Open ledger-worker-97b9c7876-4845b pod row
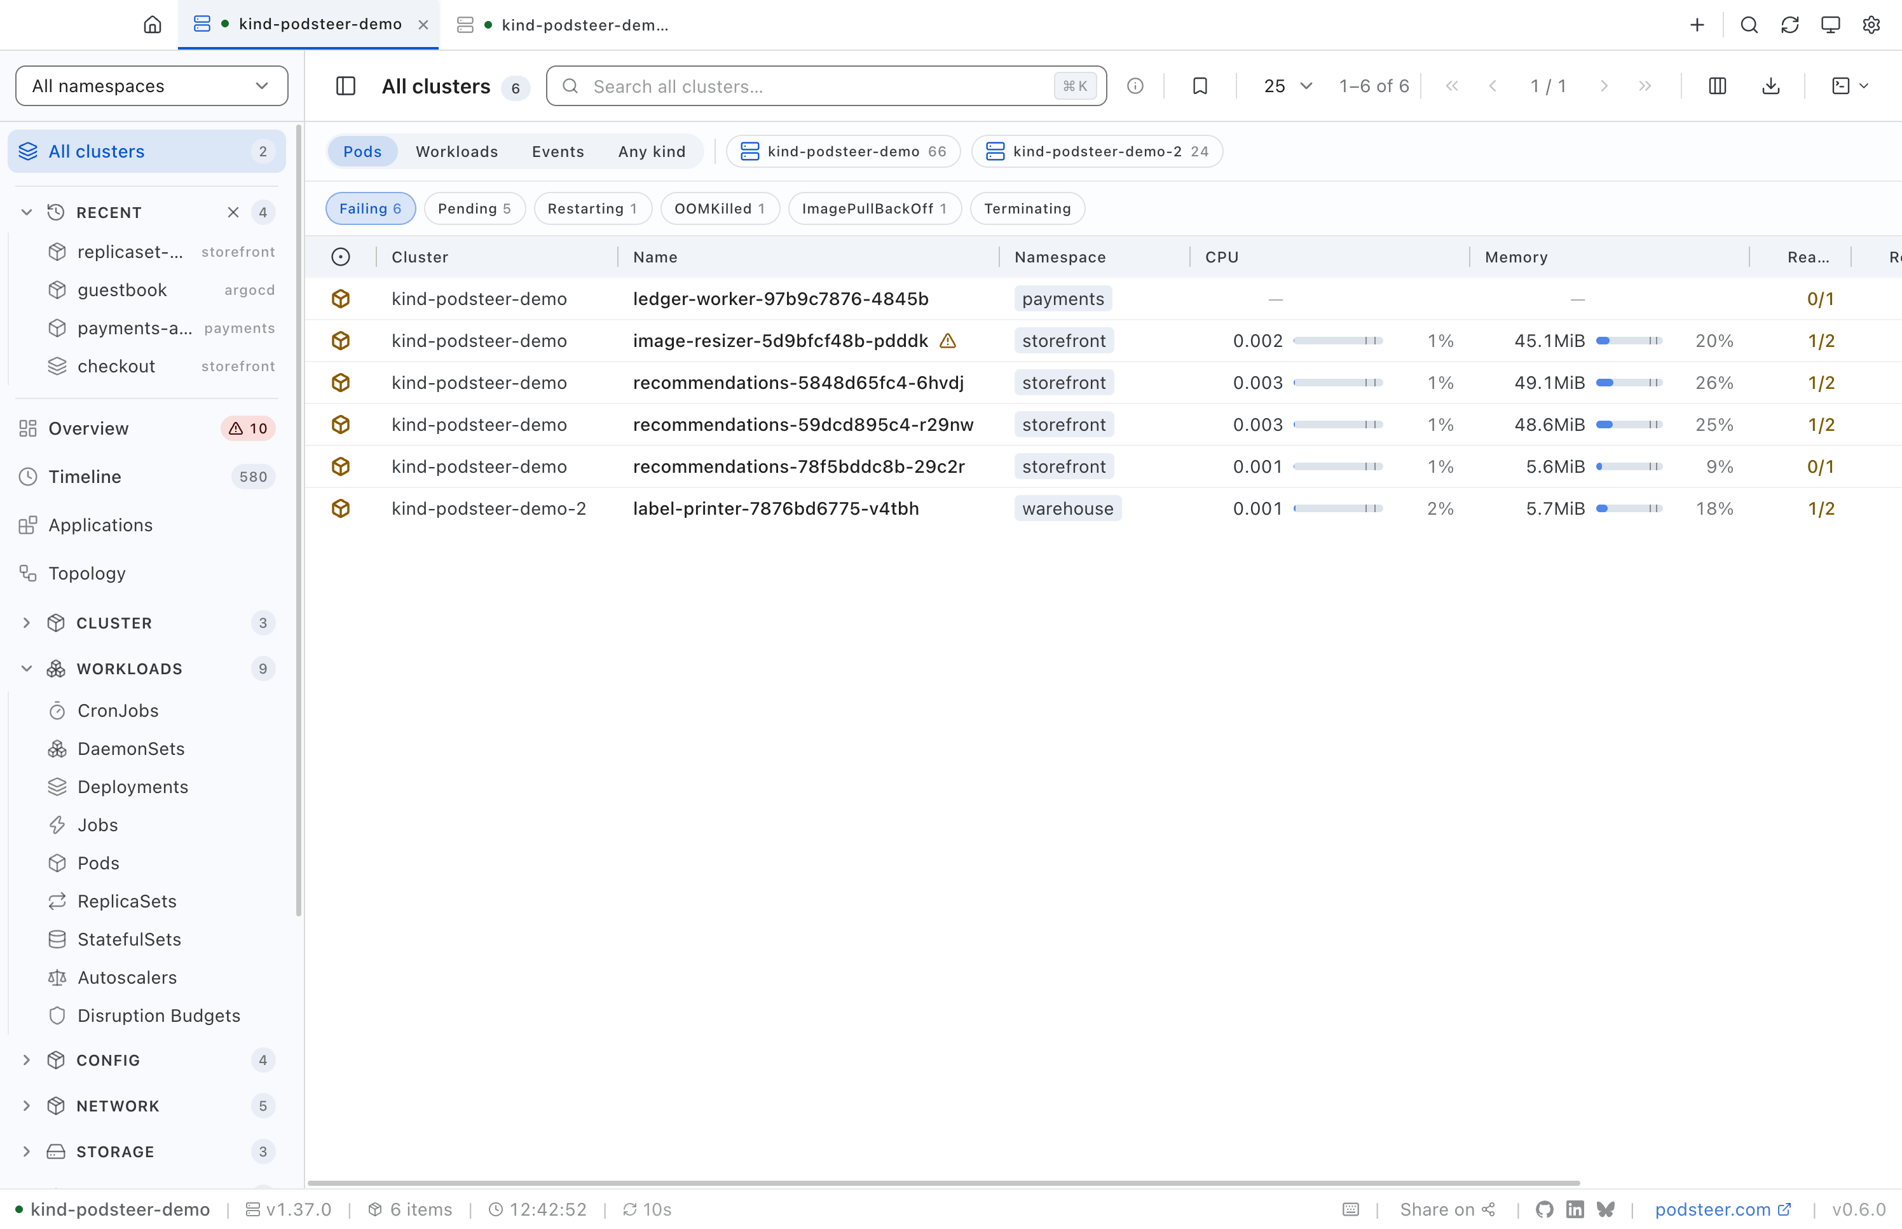1902x1229 pixels. [x=1103, y=299]
